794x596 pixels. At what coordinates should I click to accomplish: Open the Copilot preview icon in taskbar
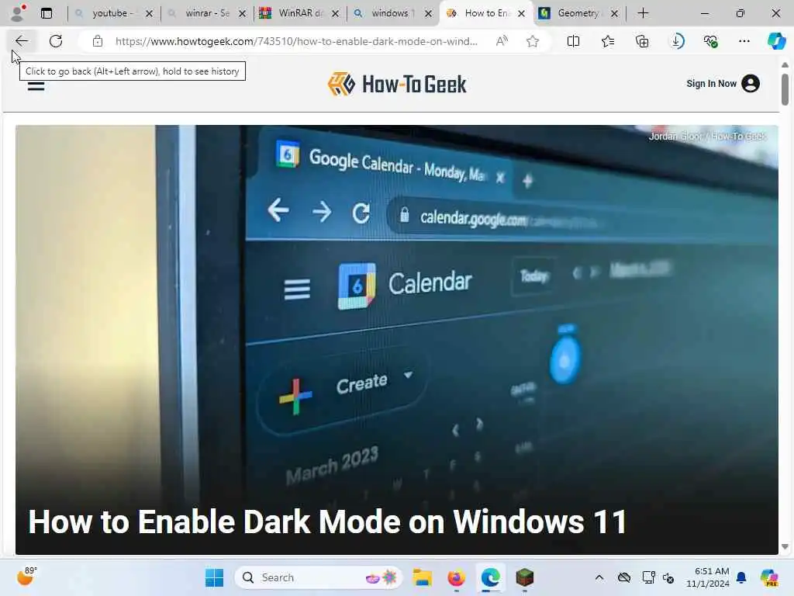[x=770, y=577]
